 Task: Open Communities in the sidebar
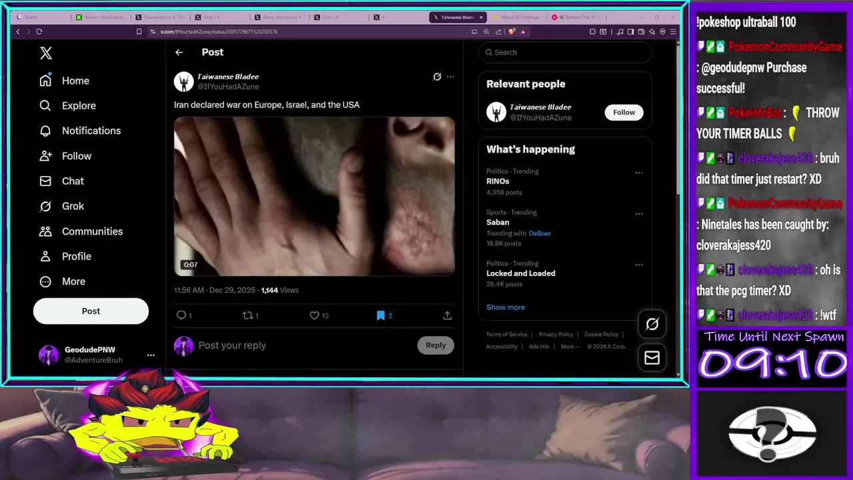(81, 231)
